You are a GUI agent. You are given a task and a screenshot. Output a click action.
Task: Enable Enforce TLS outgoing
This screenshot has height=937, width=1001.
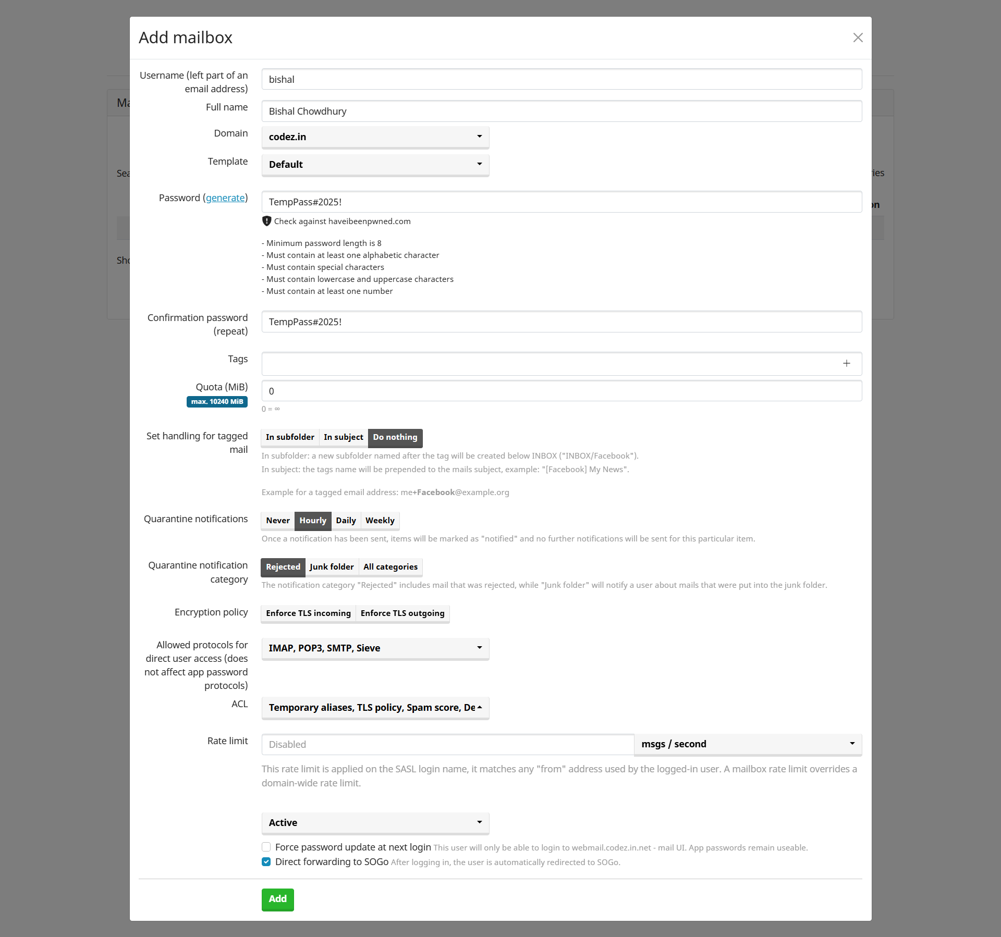[402, 613]
